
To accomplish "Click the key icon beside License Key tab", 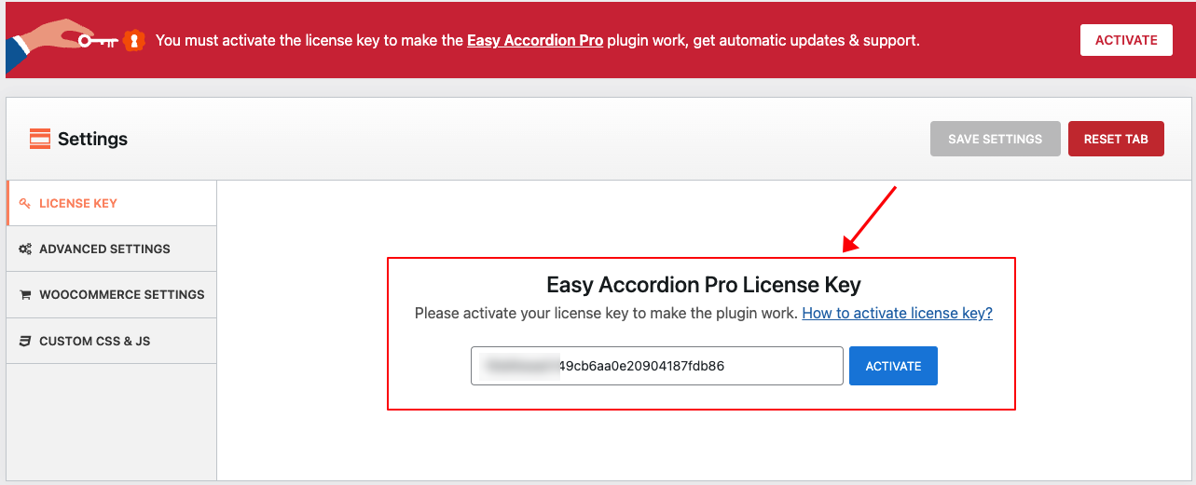I will tap(25, 203).
